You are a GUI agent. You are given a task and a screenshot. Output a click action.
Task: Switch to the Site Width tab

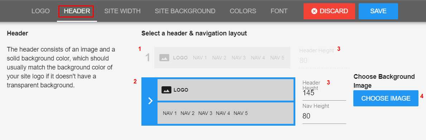point(122,11)
